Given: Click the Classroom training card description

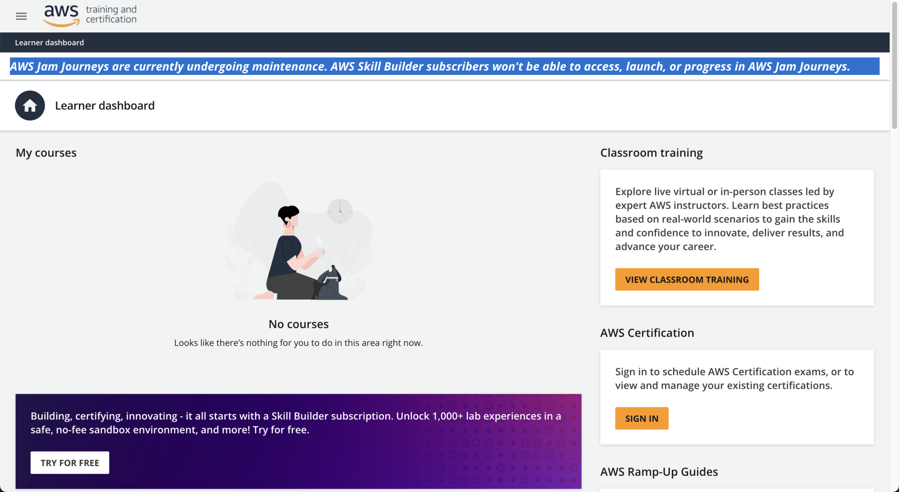Looking at the screenshot, I should pyautogui.click(x=729, y=219).
